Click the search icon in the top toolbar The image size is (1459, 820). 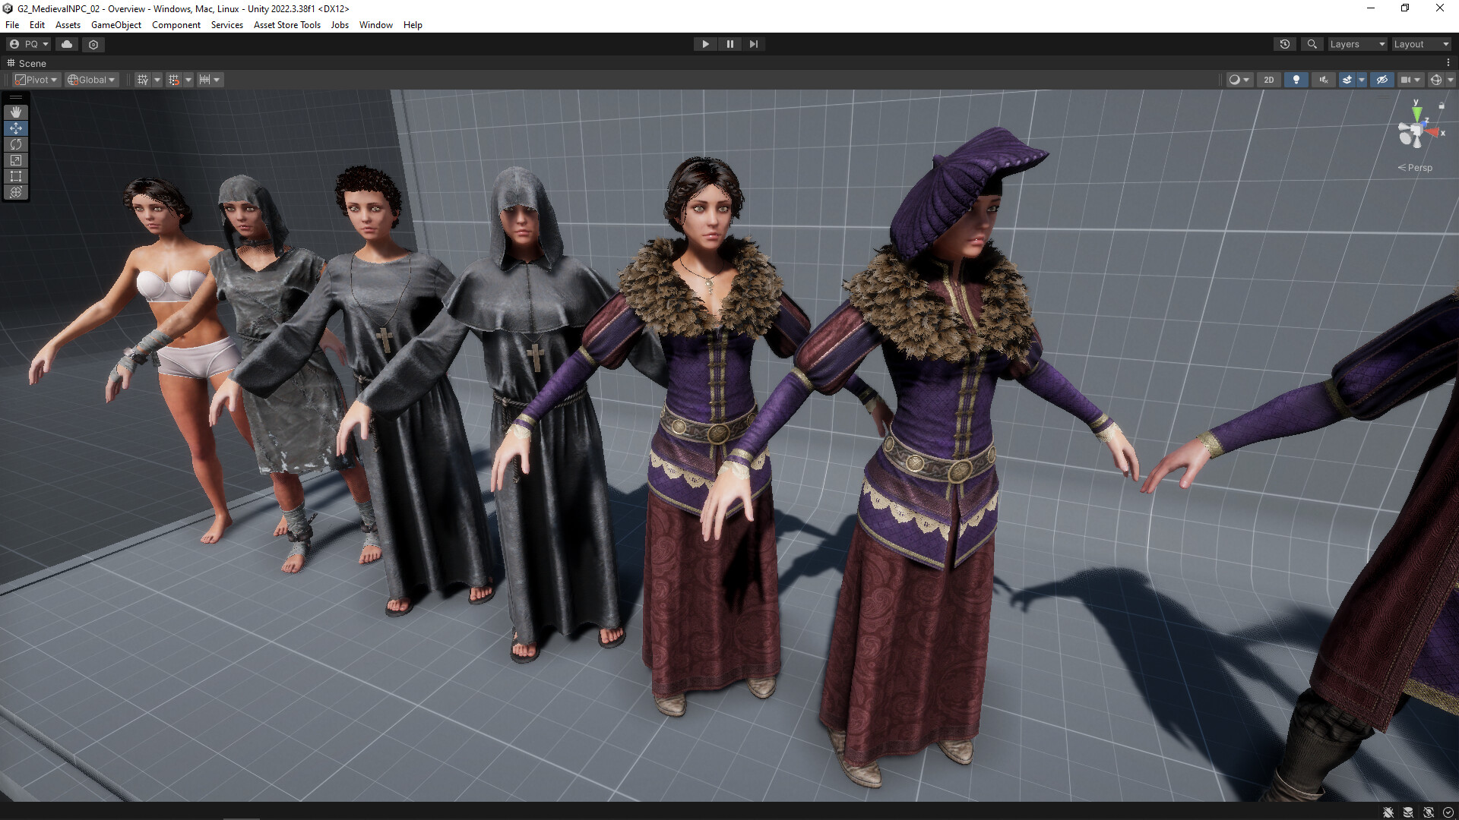[x=1312, y=44]
